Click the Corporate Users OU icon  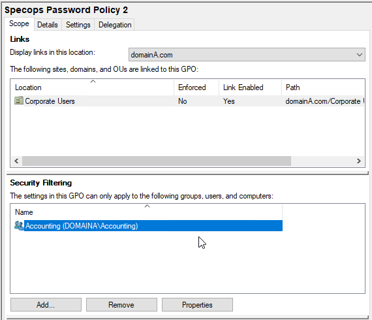(x=19, y=101)
